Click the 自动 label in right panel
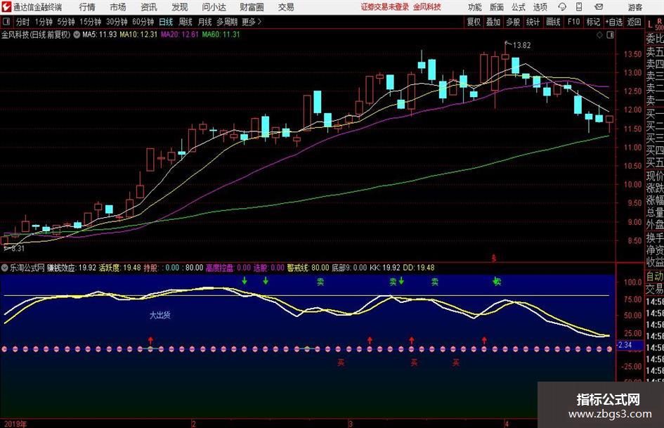Image resolution: width=664 pixels, height=428 pixels. pos(655,276)
